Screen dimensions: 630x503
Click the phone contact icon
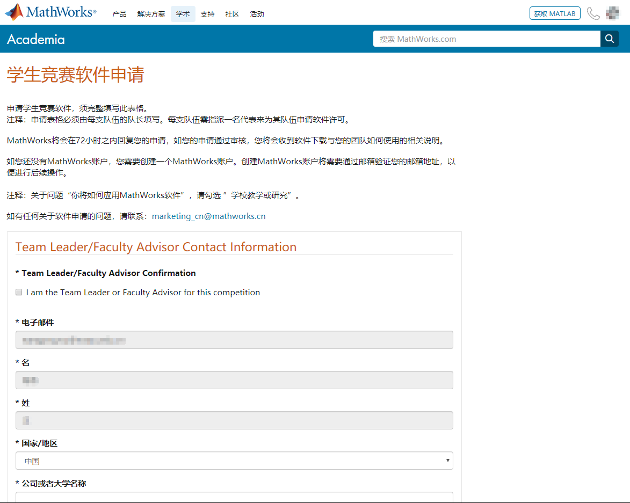click(x=593, y=13)
